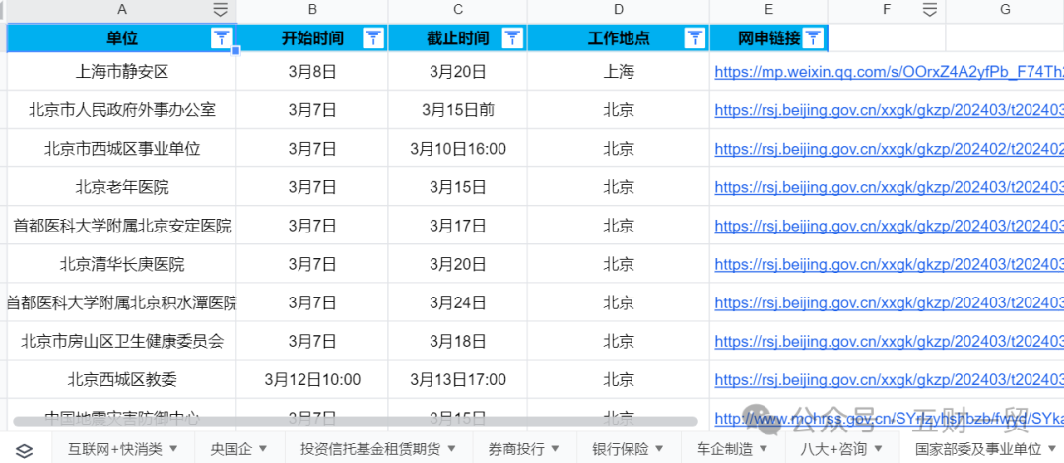1064x463 pixels.
Task: Open the filter on 网申链接 header
Action: 813,38
